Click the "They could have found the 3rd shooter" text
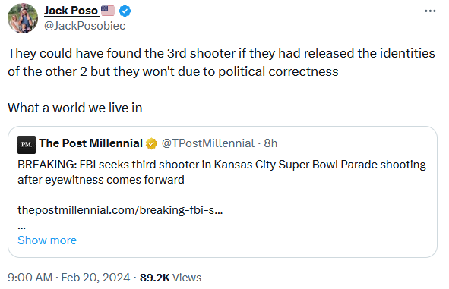 [122, 53]
